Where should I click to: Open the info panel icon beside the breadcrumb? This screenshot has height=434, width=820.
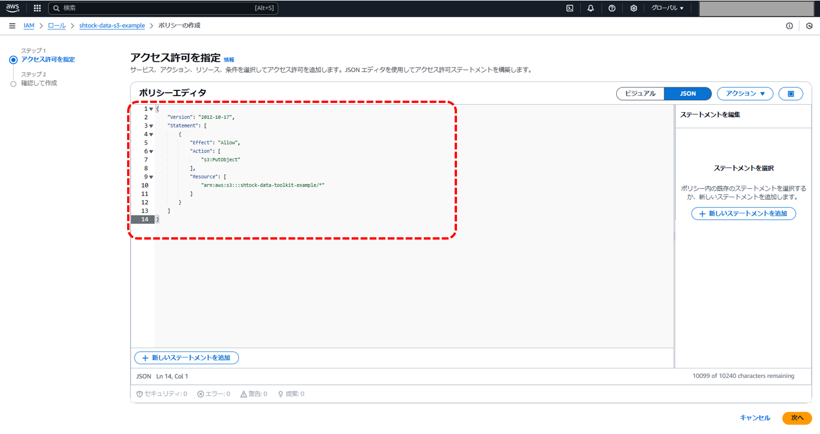(x=790, y=26)
